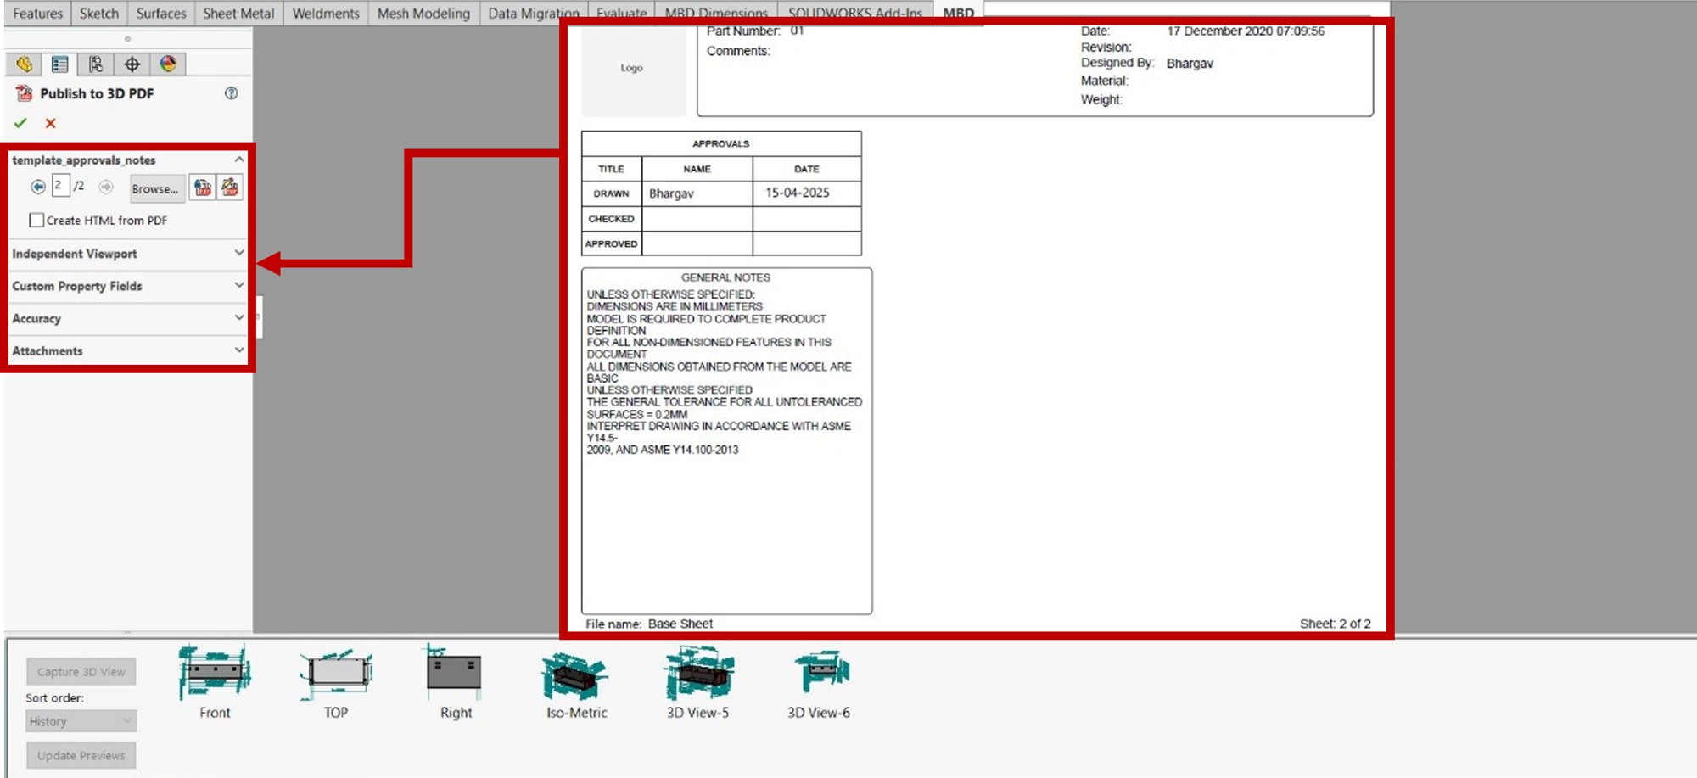
Task: Cancel publishing with the red X
Action: pyautogui.click(x=51, y=123)
